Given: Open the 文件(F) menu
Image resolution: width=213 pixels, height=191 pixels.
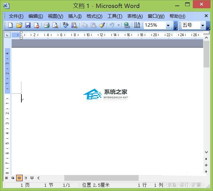Looking at the screenshot, I should point(16,16).
